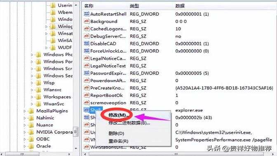Expand the Windows Photo Viewer key
Viewport: 277px width, 156px height.
tap(32, 54)
